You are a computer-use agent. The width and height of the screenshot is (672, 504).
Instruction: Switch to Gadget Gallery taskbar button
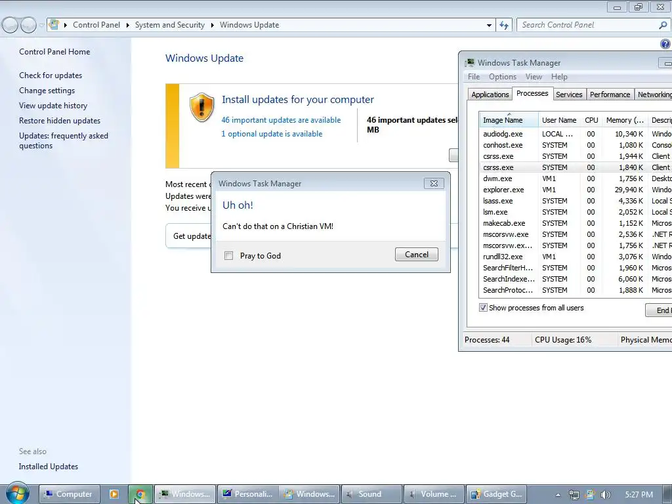(x=496, y=494)
